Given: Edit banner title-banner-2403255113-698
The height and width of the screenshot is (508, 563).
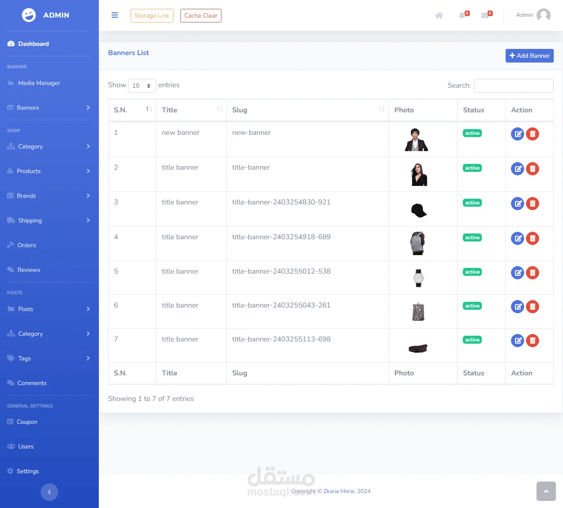Looking at the screenshot, I should [518, 341].
